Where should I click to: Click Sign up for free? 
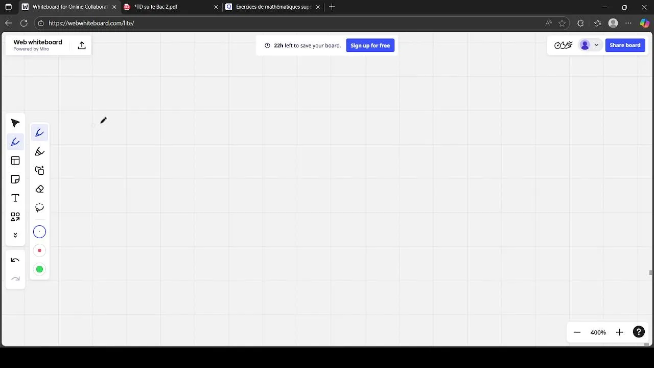point(370,45)
